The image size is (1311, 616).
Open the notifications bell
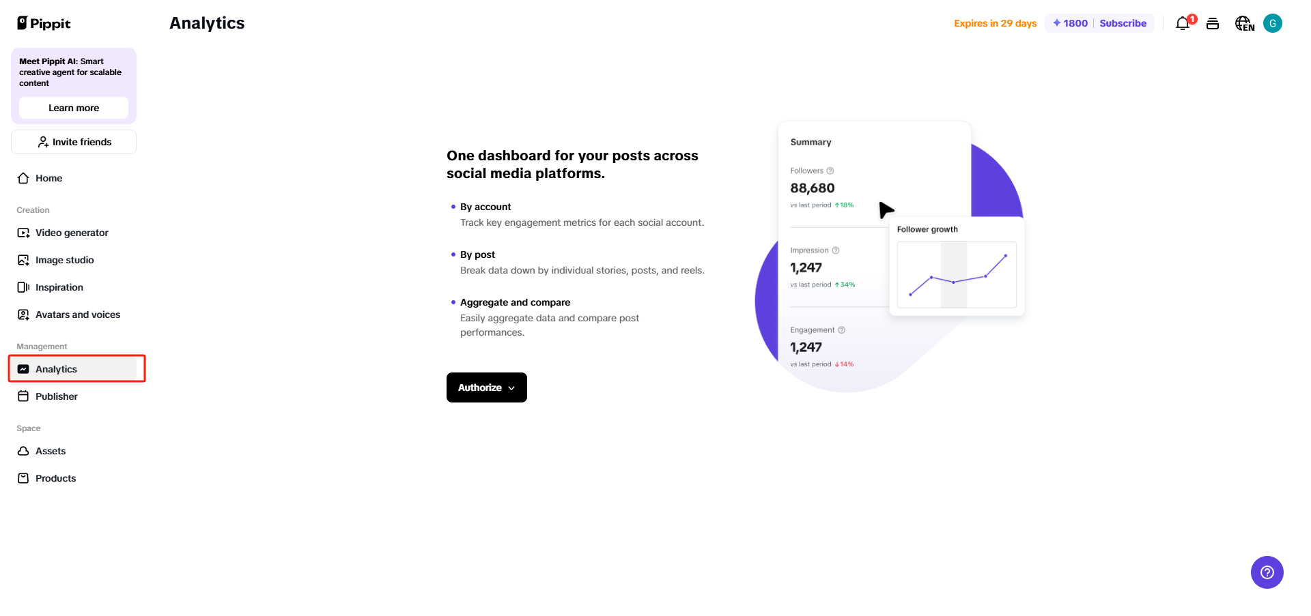(1182, 23)
